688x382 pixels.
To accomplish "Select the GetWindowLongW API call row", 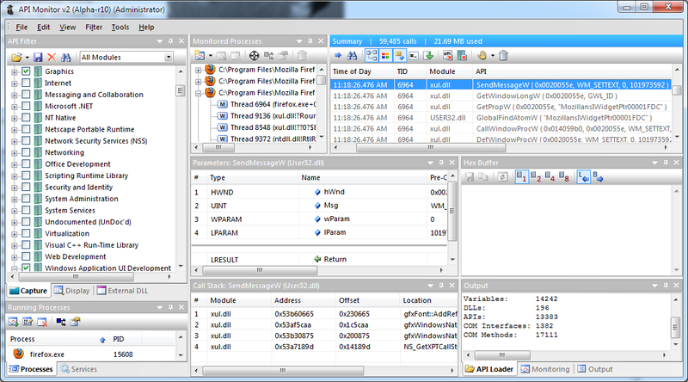I will point(501,95).
